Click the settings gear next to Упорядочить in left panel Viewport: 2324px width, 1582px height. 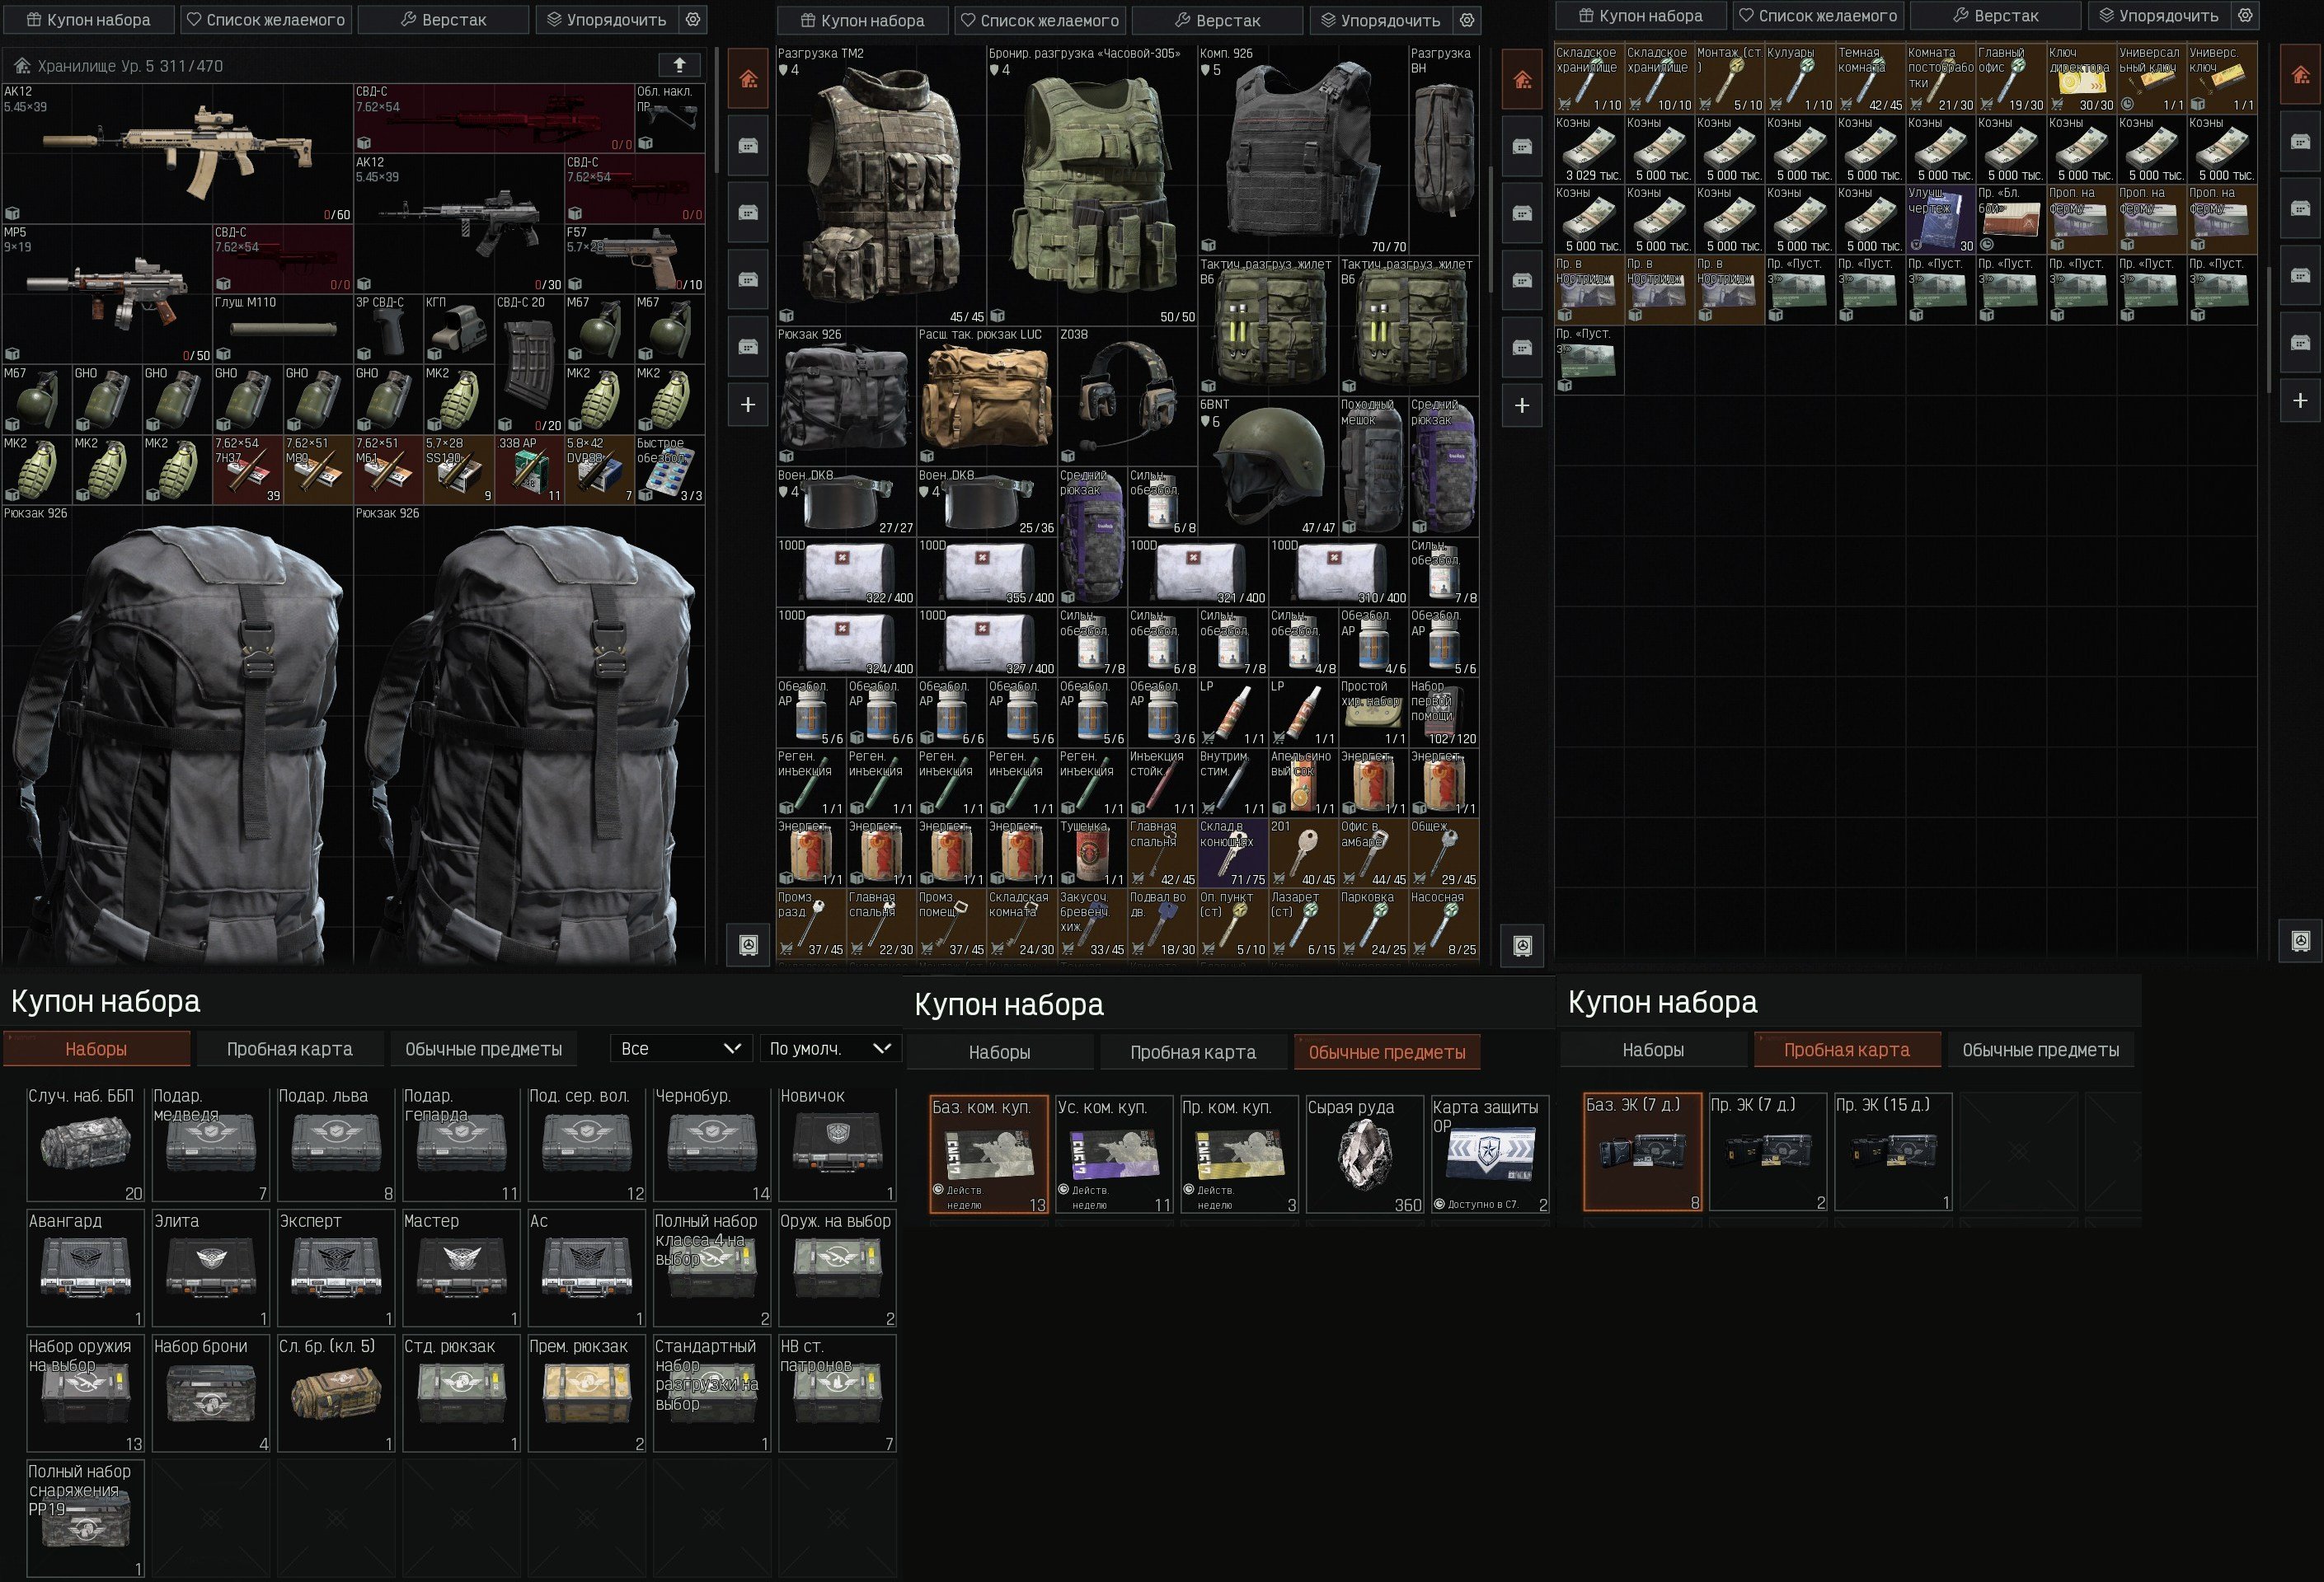[693, 19]
